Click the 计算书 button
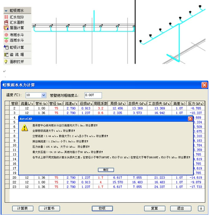 click(49, 209)
